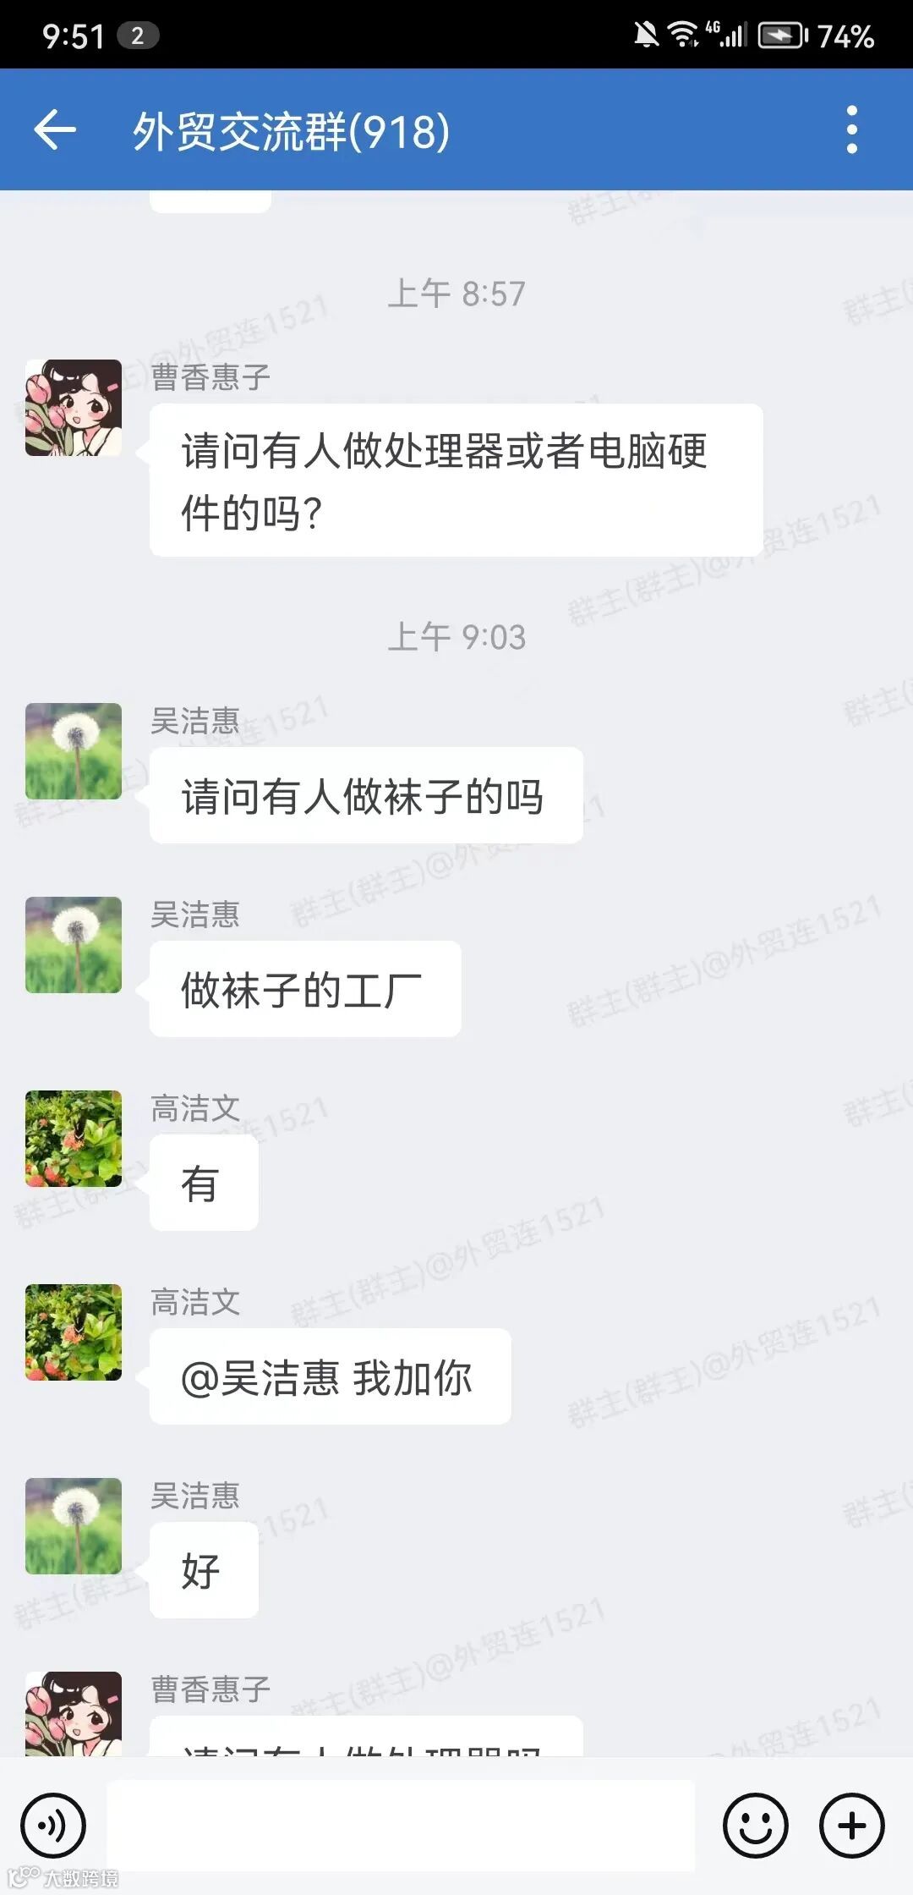913x1895 pixels.
Task: Open the emoji smiley picker
Action: coord(755,1826)
